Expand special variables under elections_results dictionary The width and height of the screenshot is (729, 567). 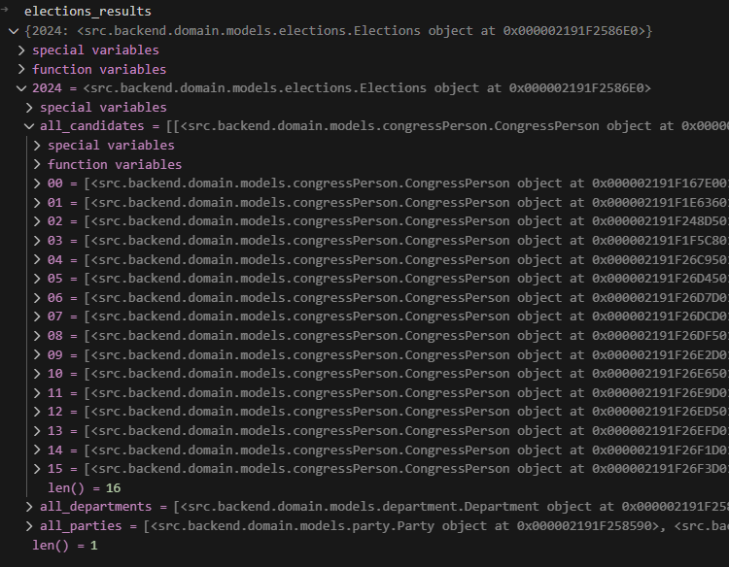21,50
